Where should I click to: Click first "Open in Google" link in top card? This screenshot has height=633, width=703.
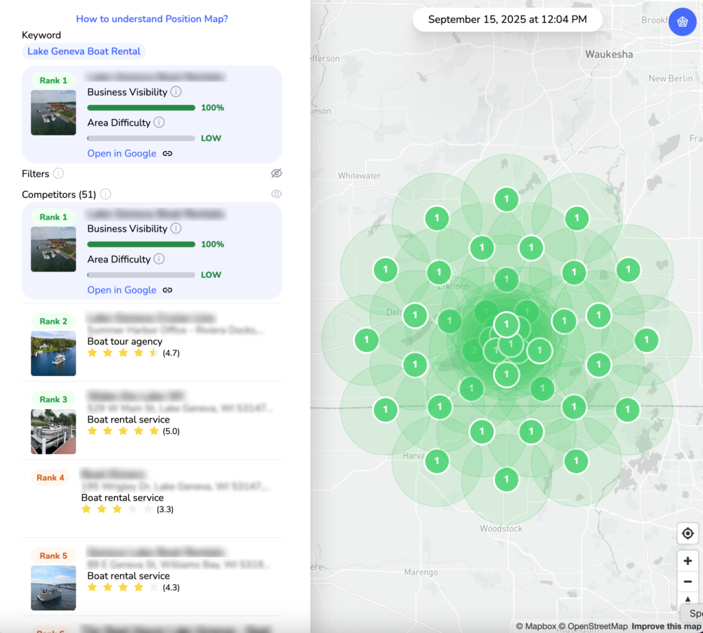[122, 153]
